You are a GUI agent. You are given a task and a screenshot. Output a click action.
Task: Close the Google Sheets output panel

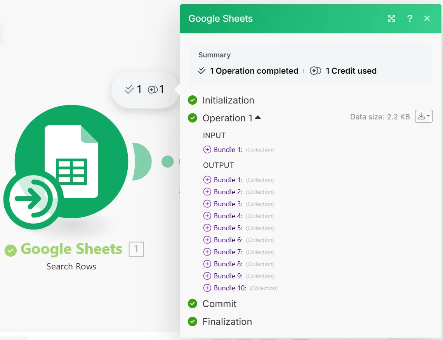pyautogui.click(x=427, y=18)
